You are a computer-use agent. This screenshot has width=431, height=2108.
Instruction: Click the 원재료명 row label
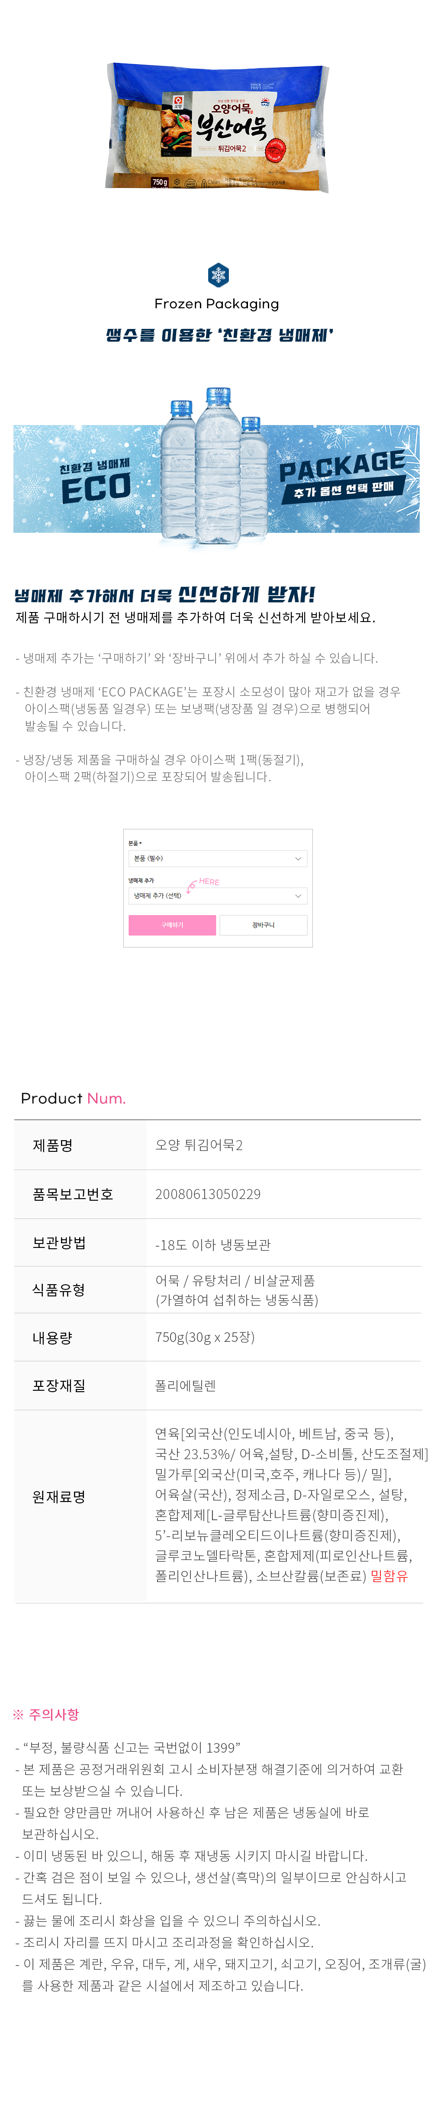point(59,1497)
